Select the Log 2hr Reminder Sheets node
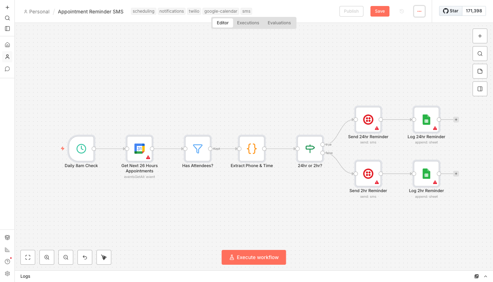 426,174
